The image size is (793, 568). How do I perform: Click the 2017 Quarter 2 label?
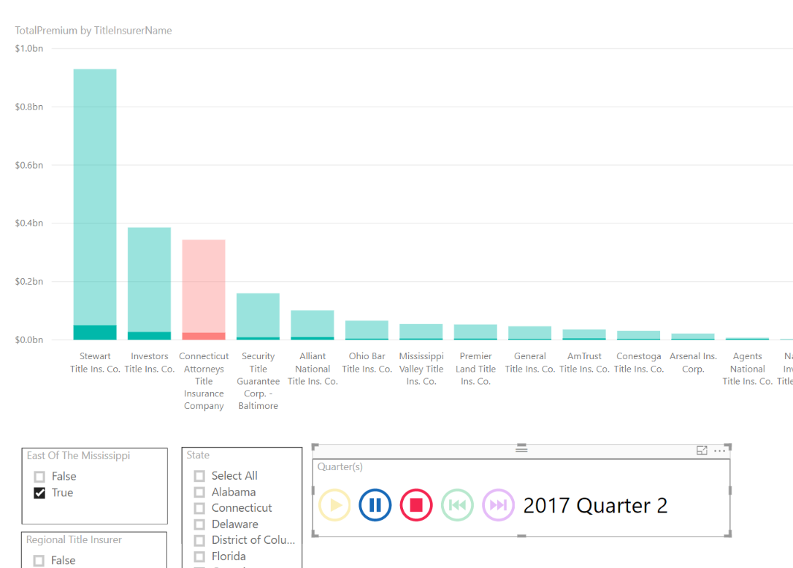click(x=595, y=505)
